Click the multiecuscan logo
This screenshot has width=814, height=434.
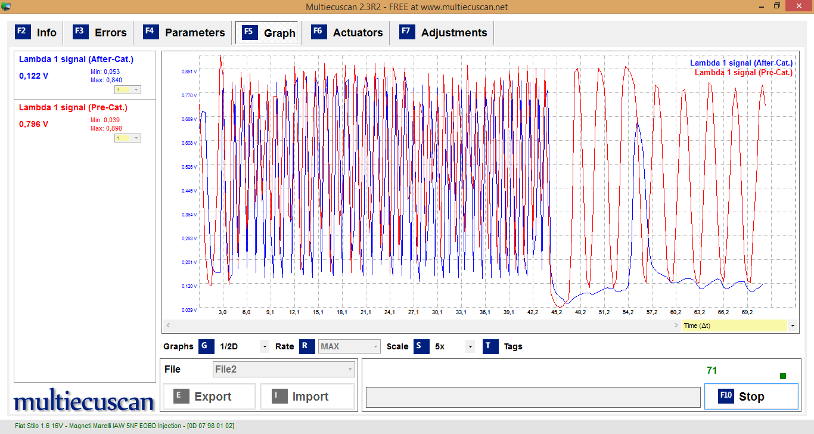[x=84, y=401]
